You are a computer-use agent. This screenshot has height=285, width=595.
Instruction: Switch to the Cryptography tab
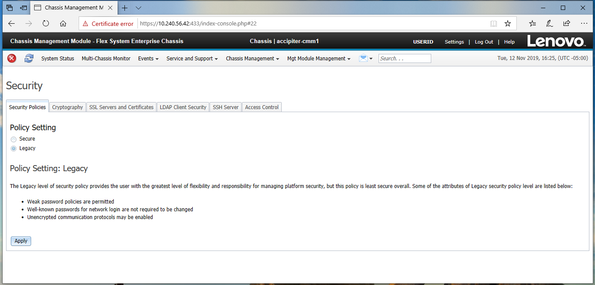67,107
